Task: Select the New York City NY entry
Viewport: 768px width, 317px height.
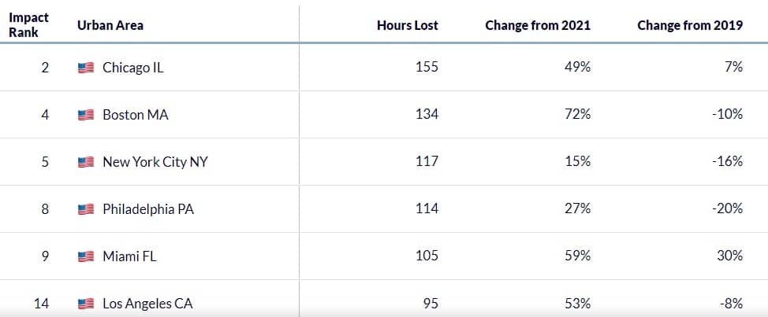Action: [155, 162]
